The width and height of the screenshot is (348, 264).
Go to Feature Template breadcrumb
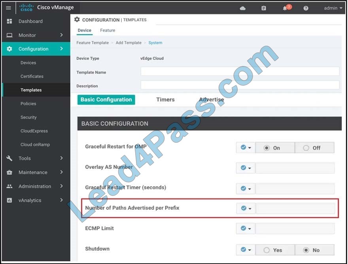(93, 43)
